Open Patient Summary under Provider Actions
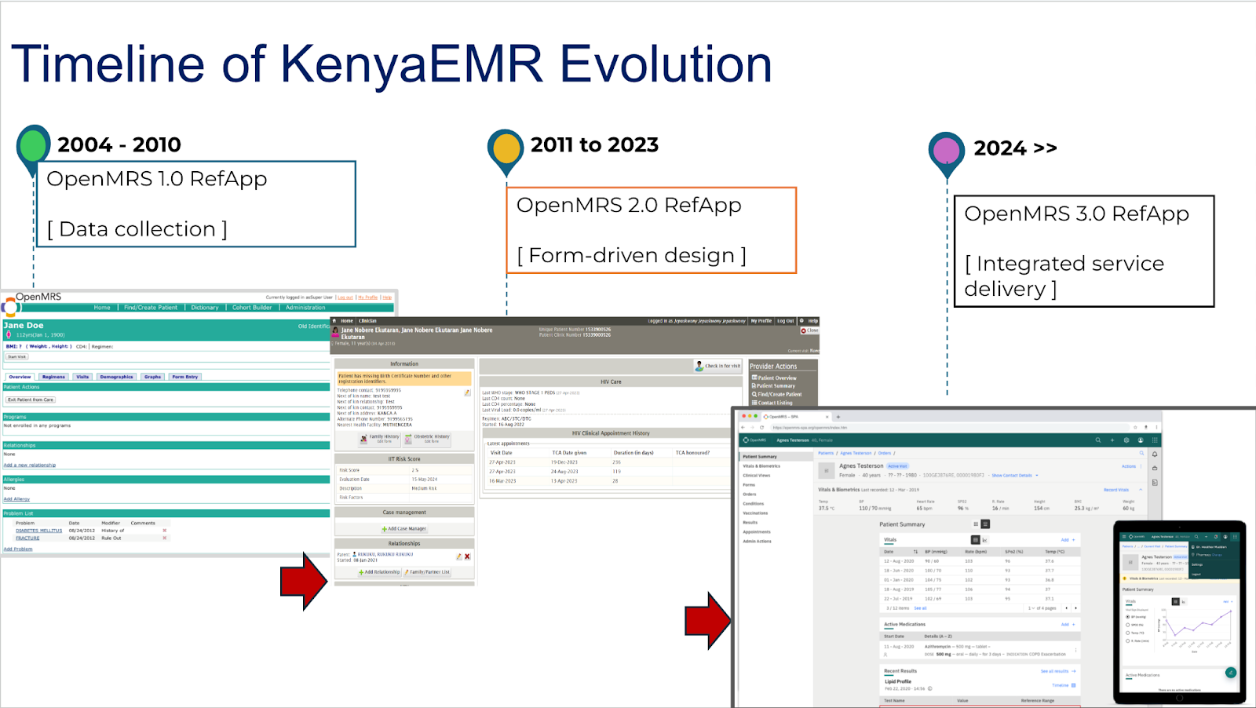1256x708 pixels. [x=773, y=385]
